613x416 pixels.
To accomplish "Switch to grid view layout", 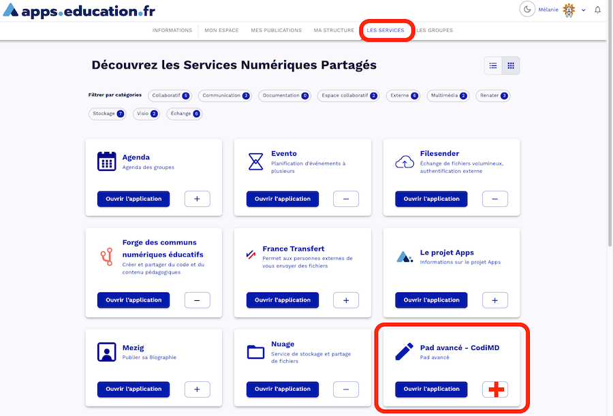I will (x=511, y=65).
